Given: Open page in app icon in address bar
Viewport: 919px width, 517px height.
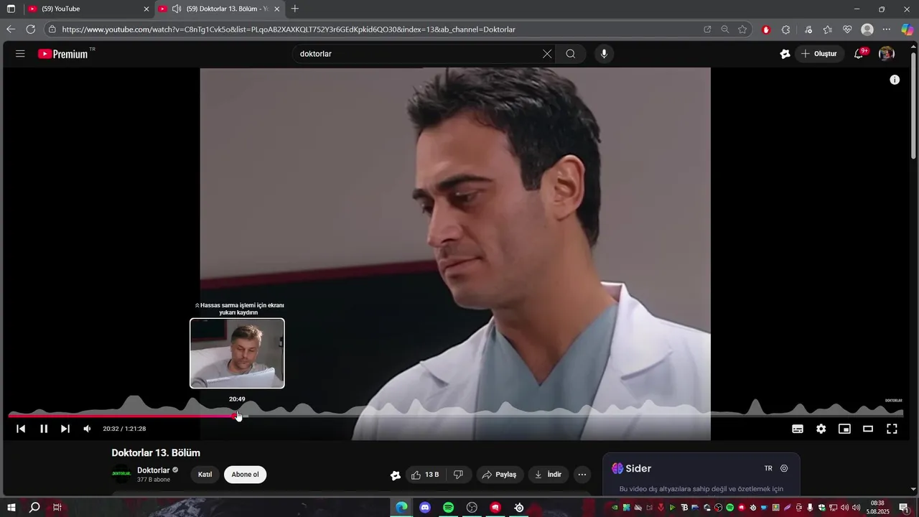Looking at the screenshot, I should pyautogui.click(x=707, y=29).
